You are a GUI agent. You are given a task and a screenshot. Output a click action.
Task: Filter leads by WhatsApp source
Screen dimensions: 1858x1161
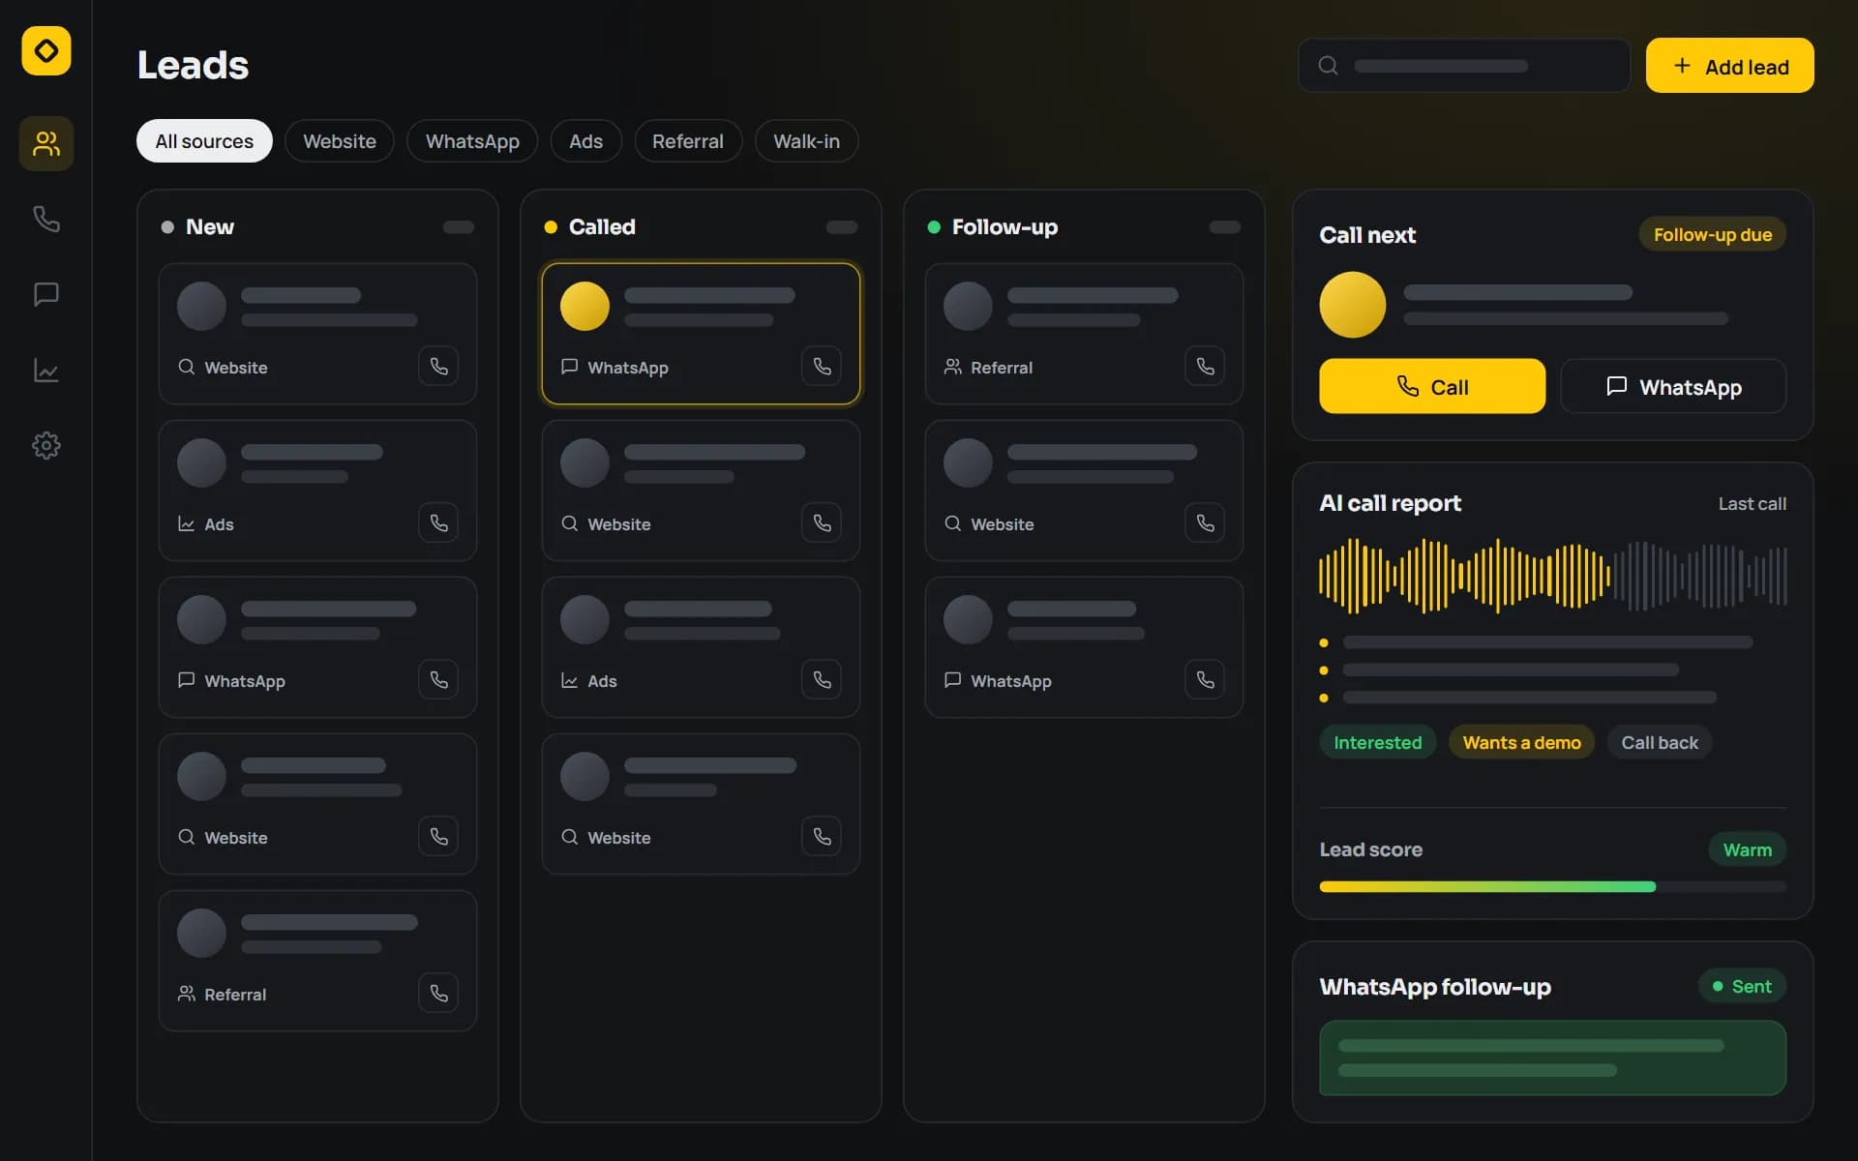tap(472, 141)
